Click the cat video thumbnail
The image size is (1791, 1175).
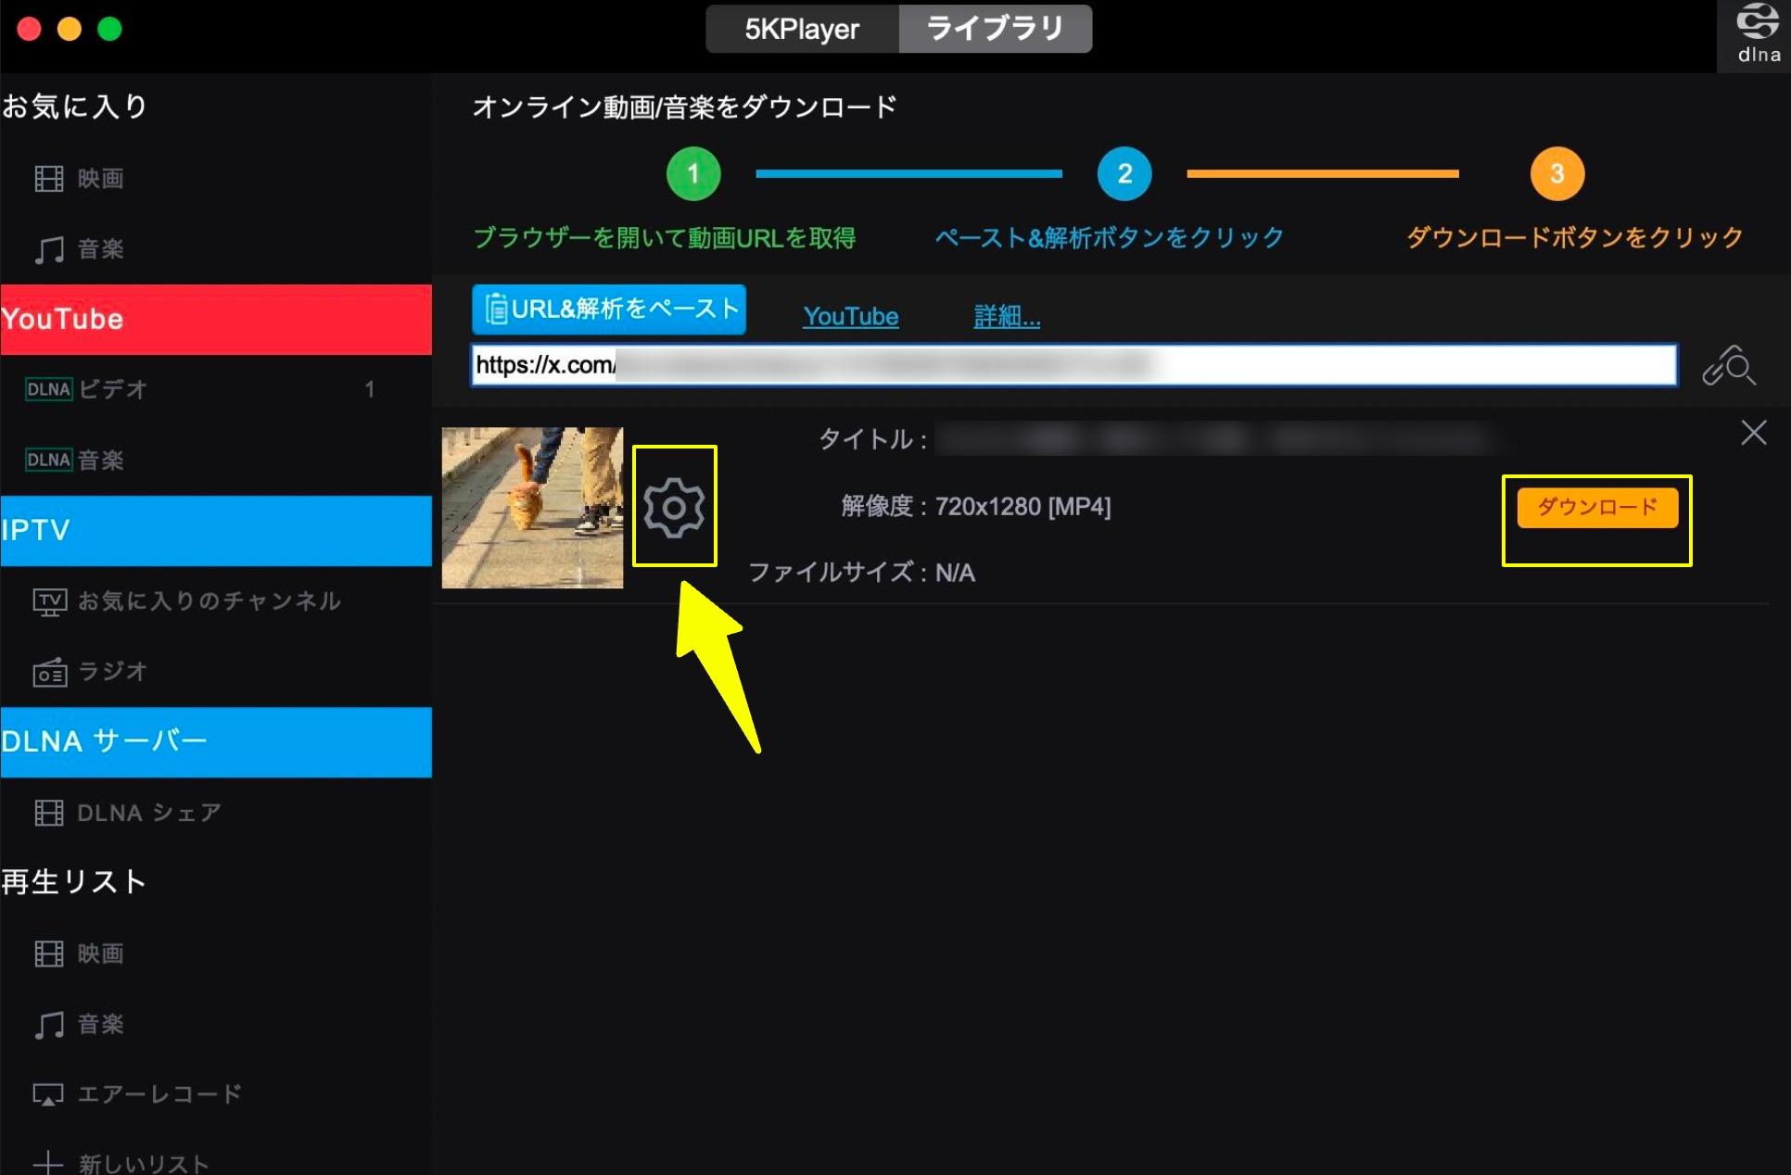(532, 508)
